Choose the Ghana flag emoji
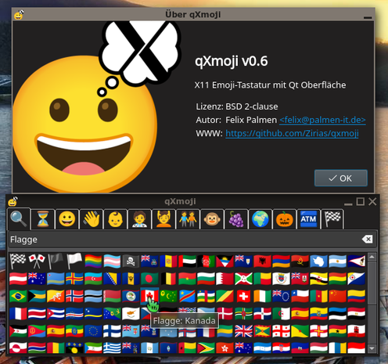This screenshot has height=364, width=388. [337, 331]
